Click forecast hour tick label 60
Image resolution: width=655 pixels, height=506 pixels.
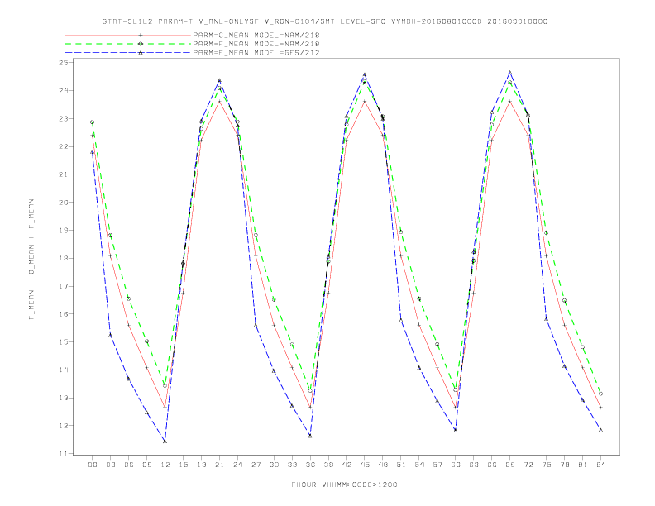pos(456,465)
